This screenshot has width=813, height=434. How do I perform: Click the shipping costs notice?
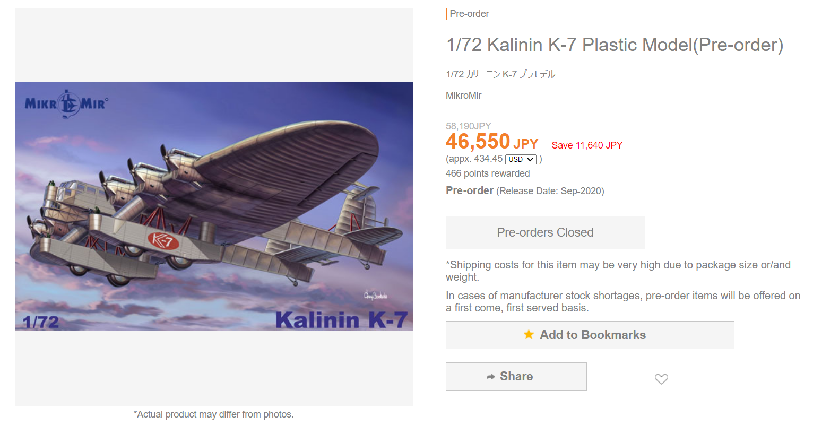click(618, 271)
